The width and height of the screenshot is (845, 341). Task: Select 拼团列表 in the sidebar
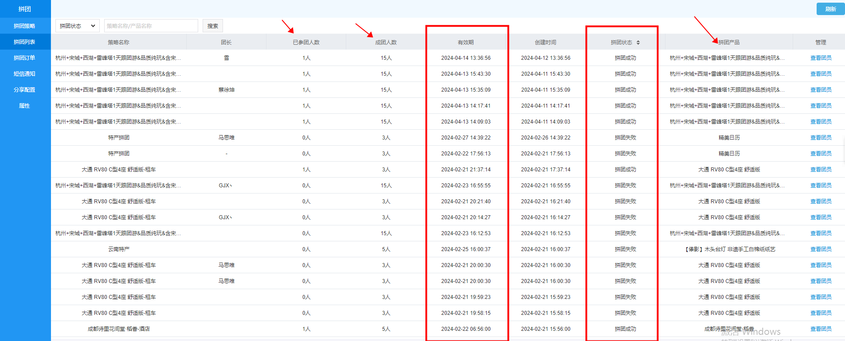point(24,42)
